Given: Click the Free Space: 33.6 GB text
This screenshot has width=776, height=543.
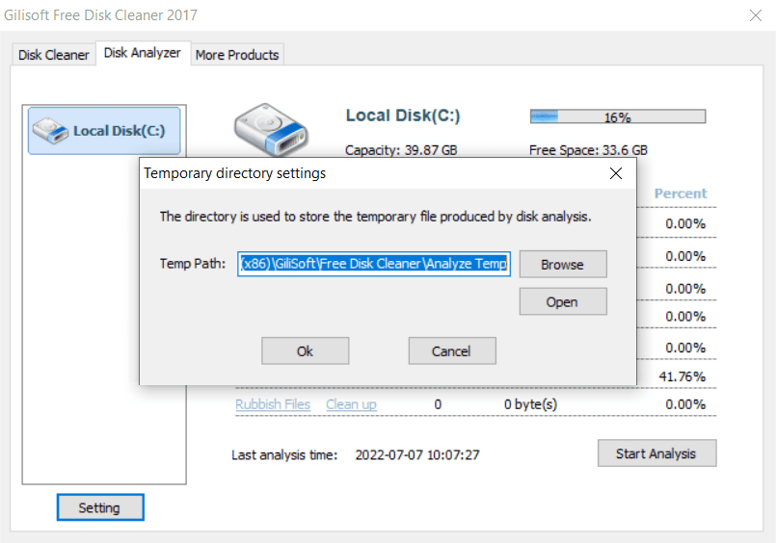Looking at the screenshot, I should 588,150.
